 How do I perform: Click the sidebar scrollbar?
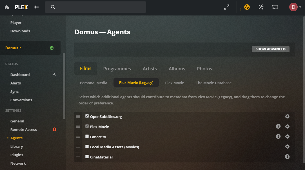(x=64, y=84)
